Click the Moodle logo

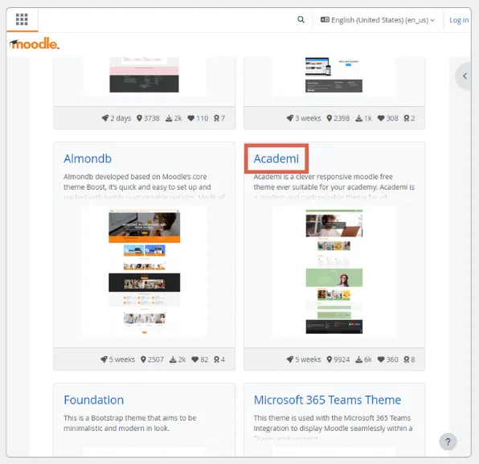tap(35, 43)
